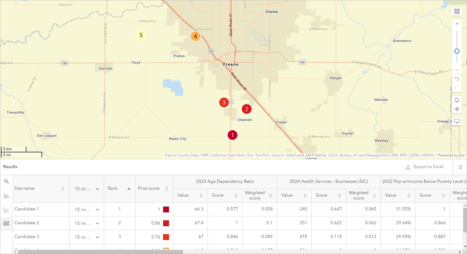Click the presentation monitor icon on map
467x254 pixels.
coord(457,121)
